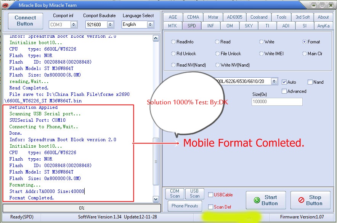Image resolution: width=337 pixels, height=223 pixels.
Task: Toggle the Auto checkbox
Action: [x=284, y=82]
